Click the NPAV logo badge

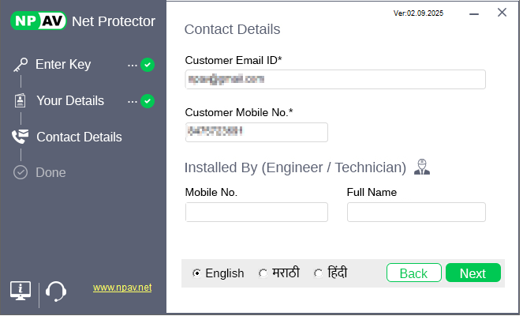point(38,21)
